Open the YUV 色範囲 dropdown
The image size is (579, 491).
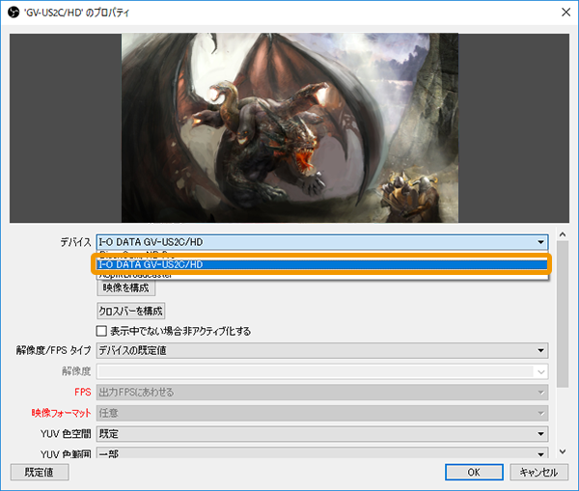(x=322, y=453)
